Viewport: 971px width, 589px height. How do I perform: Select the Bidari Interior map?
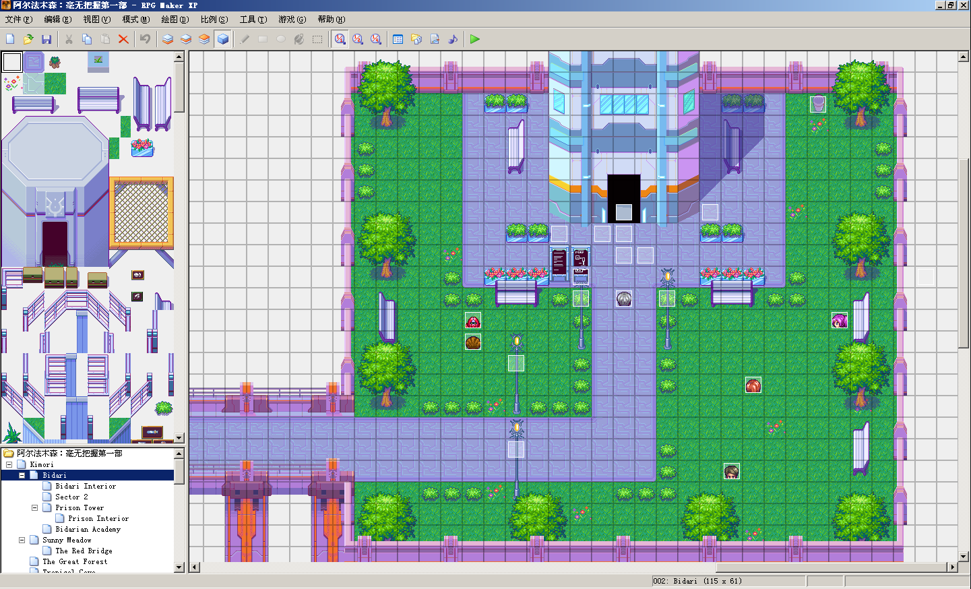click(86, 486)
